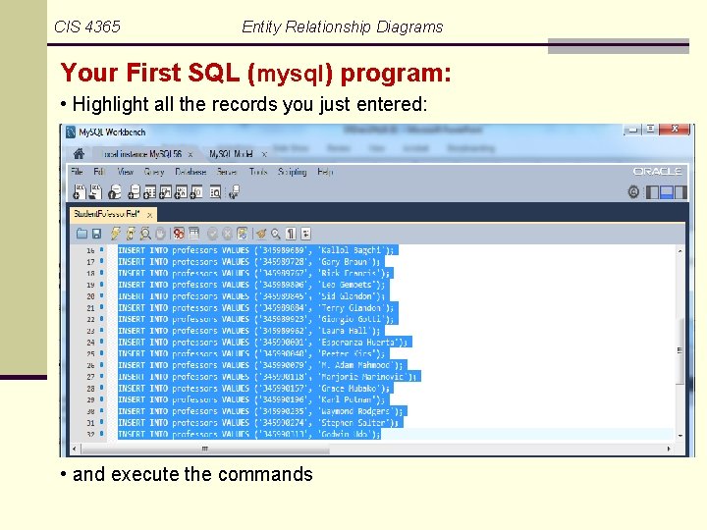Beautify the SQL with the broom icon
This screenshot has height=530, width=707.
[260, 234]
